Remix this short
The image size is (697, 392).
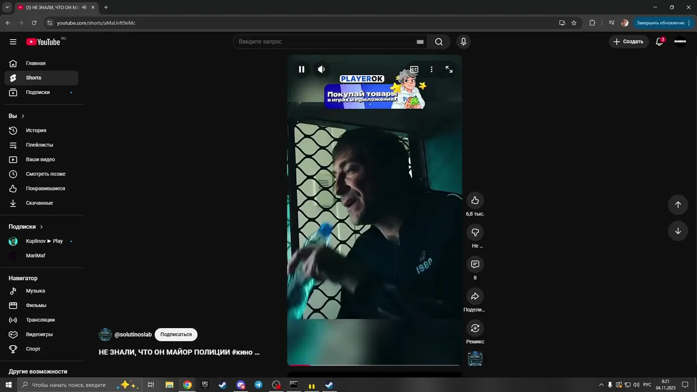pyautogui.click(x=475, y=328)
